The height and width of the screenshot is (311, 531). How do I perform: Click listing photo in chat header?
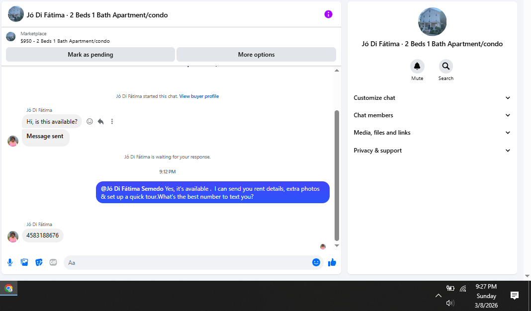[x=15, y=14]
